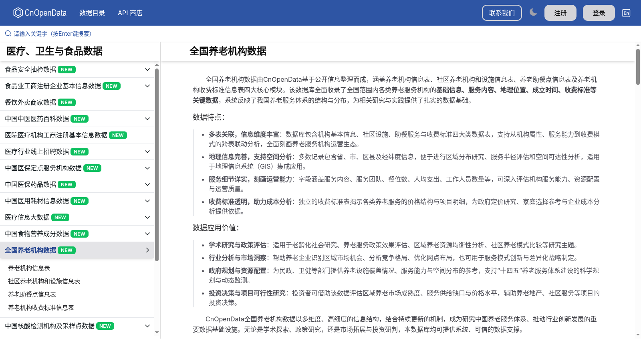Expand chevron for 医疗行业线上招聘数据
Image resolution: width=641 pixels, height=345 pixels.
pyautogui.click(x=147, y=152)
